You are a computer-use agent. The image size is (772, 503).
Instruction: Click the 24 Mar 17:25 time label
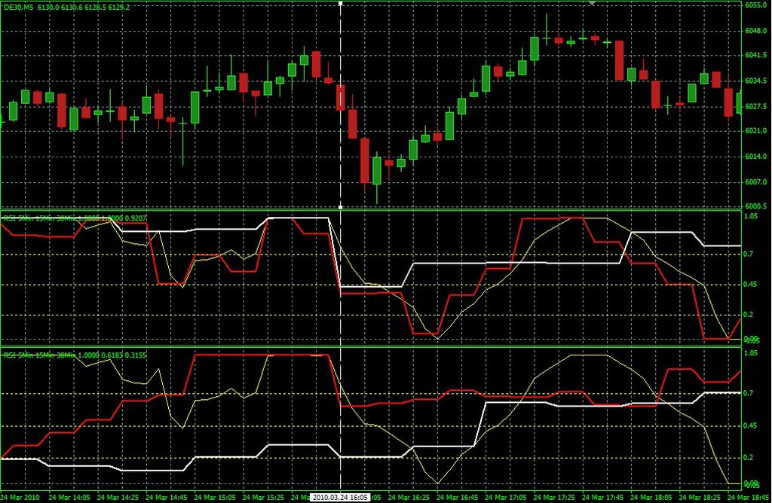click(x=554, y=497)
